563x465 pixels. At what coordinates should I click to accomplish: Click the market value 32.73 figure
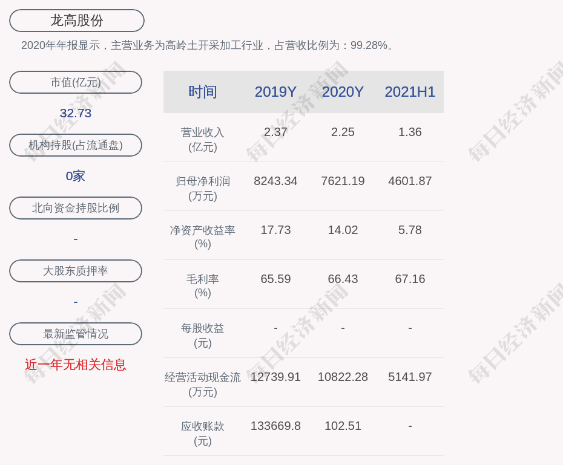pos(76,113)
